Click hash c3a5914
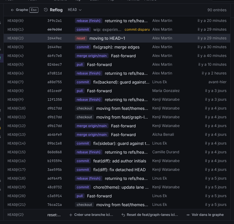The height and width of the screenshot is (224, 234). tap(55, 196)
